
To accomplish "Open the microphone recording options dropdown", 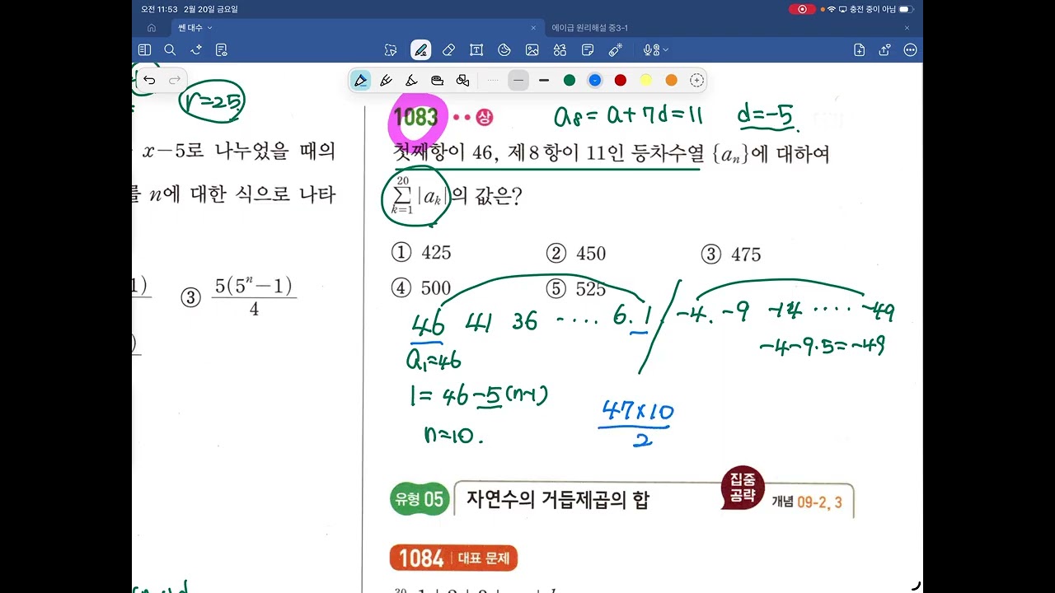I will 656,50.
